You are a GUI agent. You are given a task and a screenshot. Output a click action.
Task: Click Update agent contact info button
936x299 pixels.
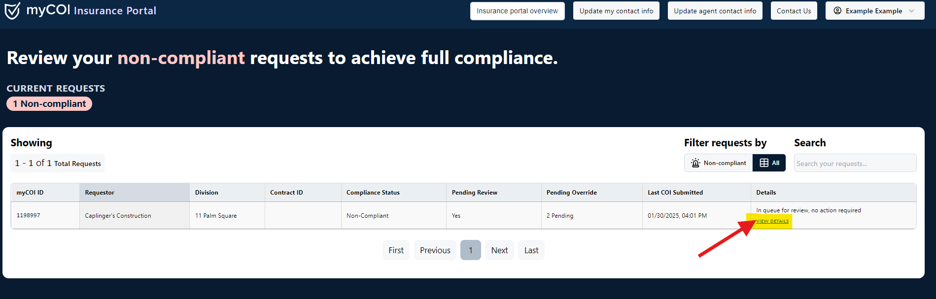[x=715, y=11]
